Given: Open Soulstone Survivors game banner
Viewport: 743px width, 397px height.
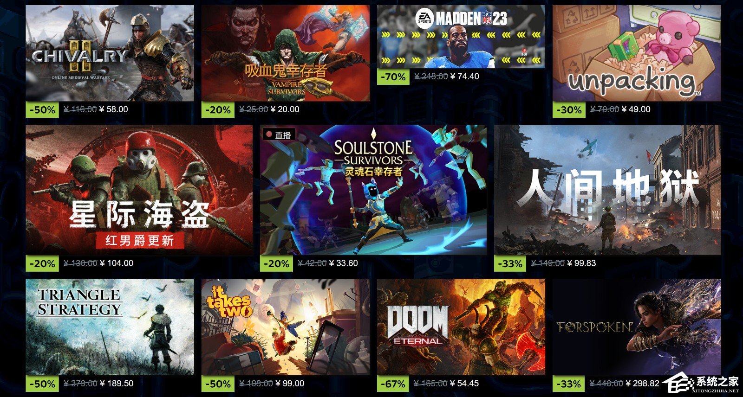Looking at the screenshot, I should (373, 190).
